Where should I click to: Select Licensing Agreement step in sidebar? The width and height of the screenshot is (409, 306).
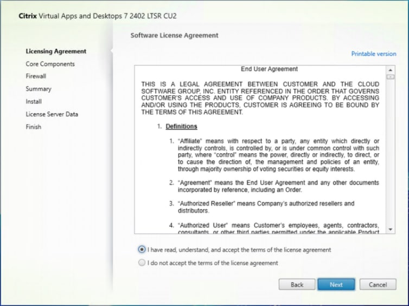click(56, 51)
